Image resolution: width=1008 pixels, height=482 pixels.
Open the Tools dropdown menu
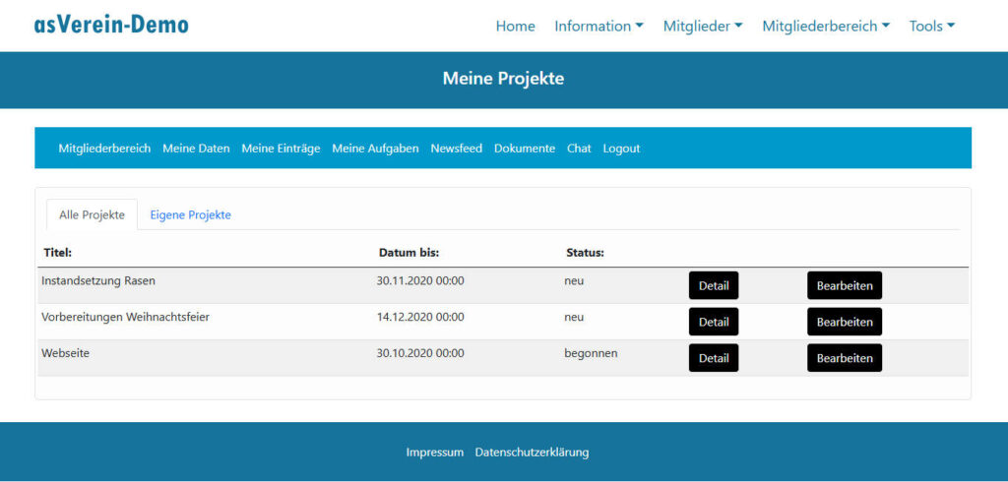pyautogui.click(x=931, y=27)
